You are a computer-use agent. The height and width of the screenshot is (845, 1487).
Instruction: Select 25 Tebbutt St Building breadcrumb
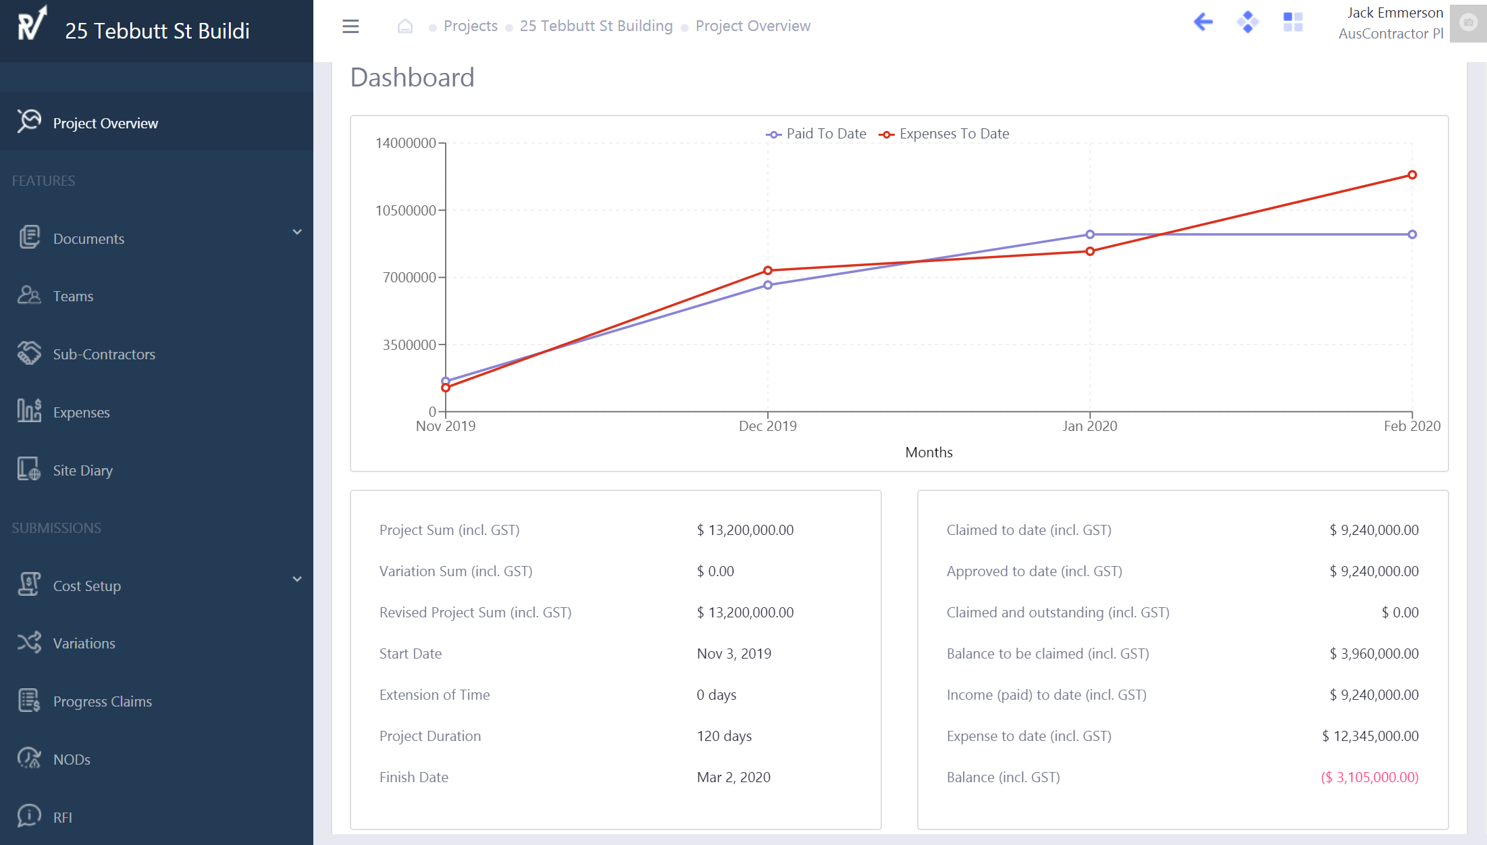tap(596, 26)
